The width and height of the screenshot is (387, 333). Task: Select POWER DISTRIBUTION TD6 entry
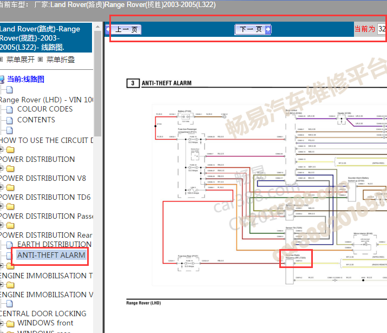tap(45, 197)
